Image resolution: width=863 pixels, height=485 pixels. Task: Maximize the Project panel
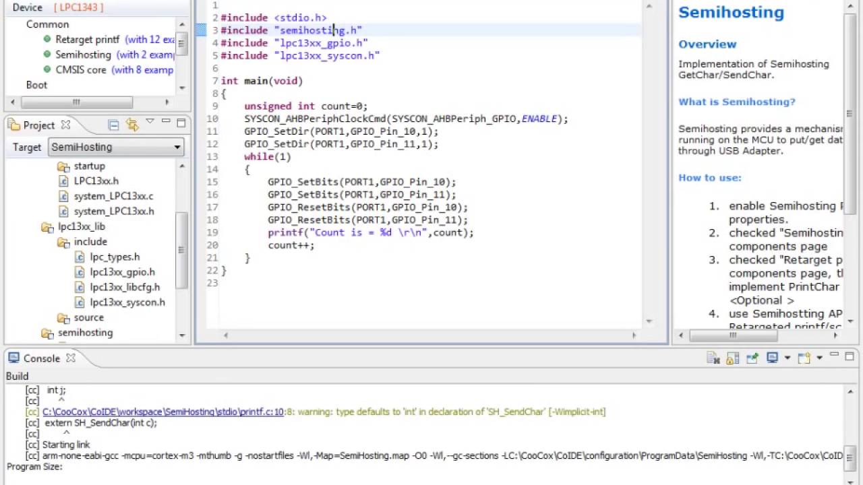[x=181, y=123]
